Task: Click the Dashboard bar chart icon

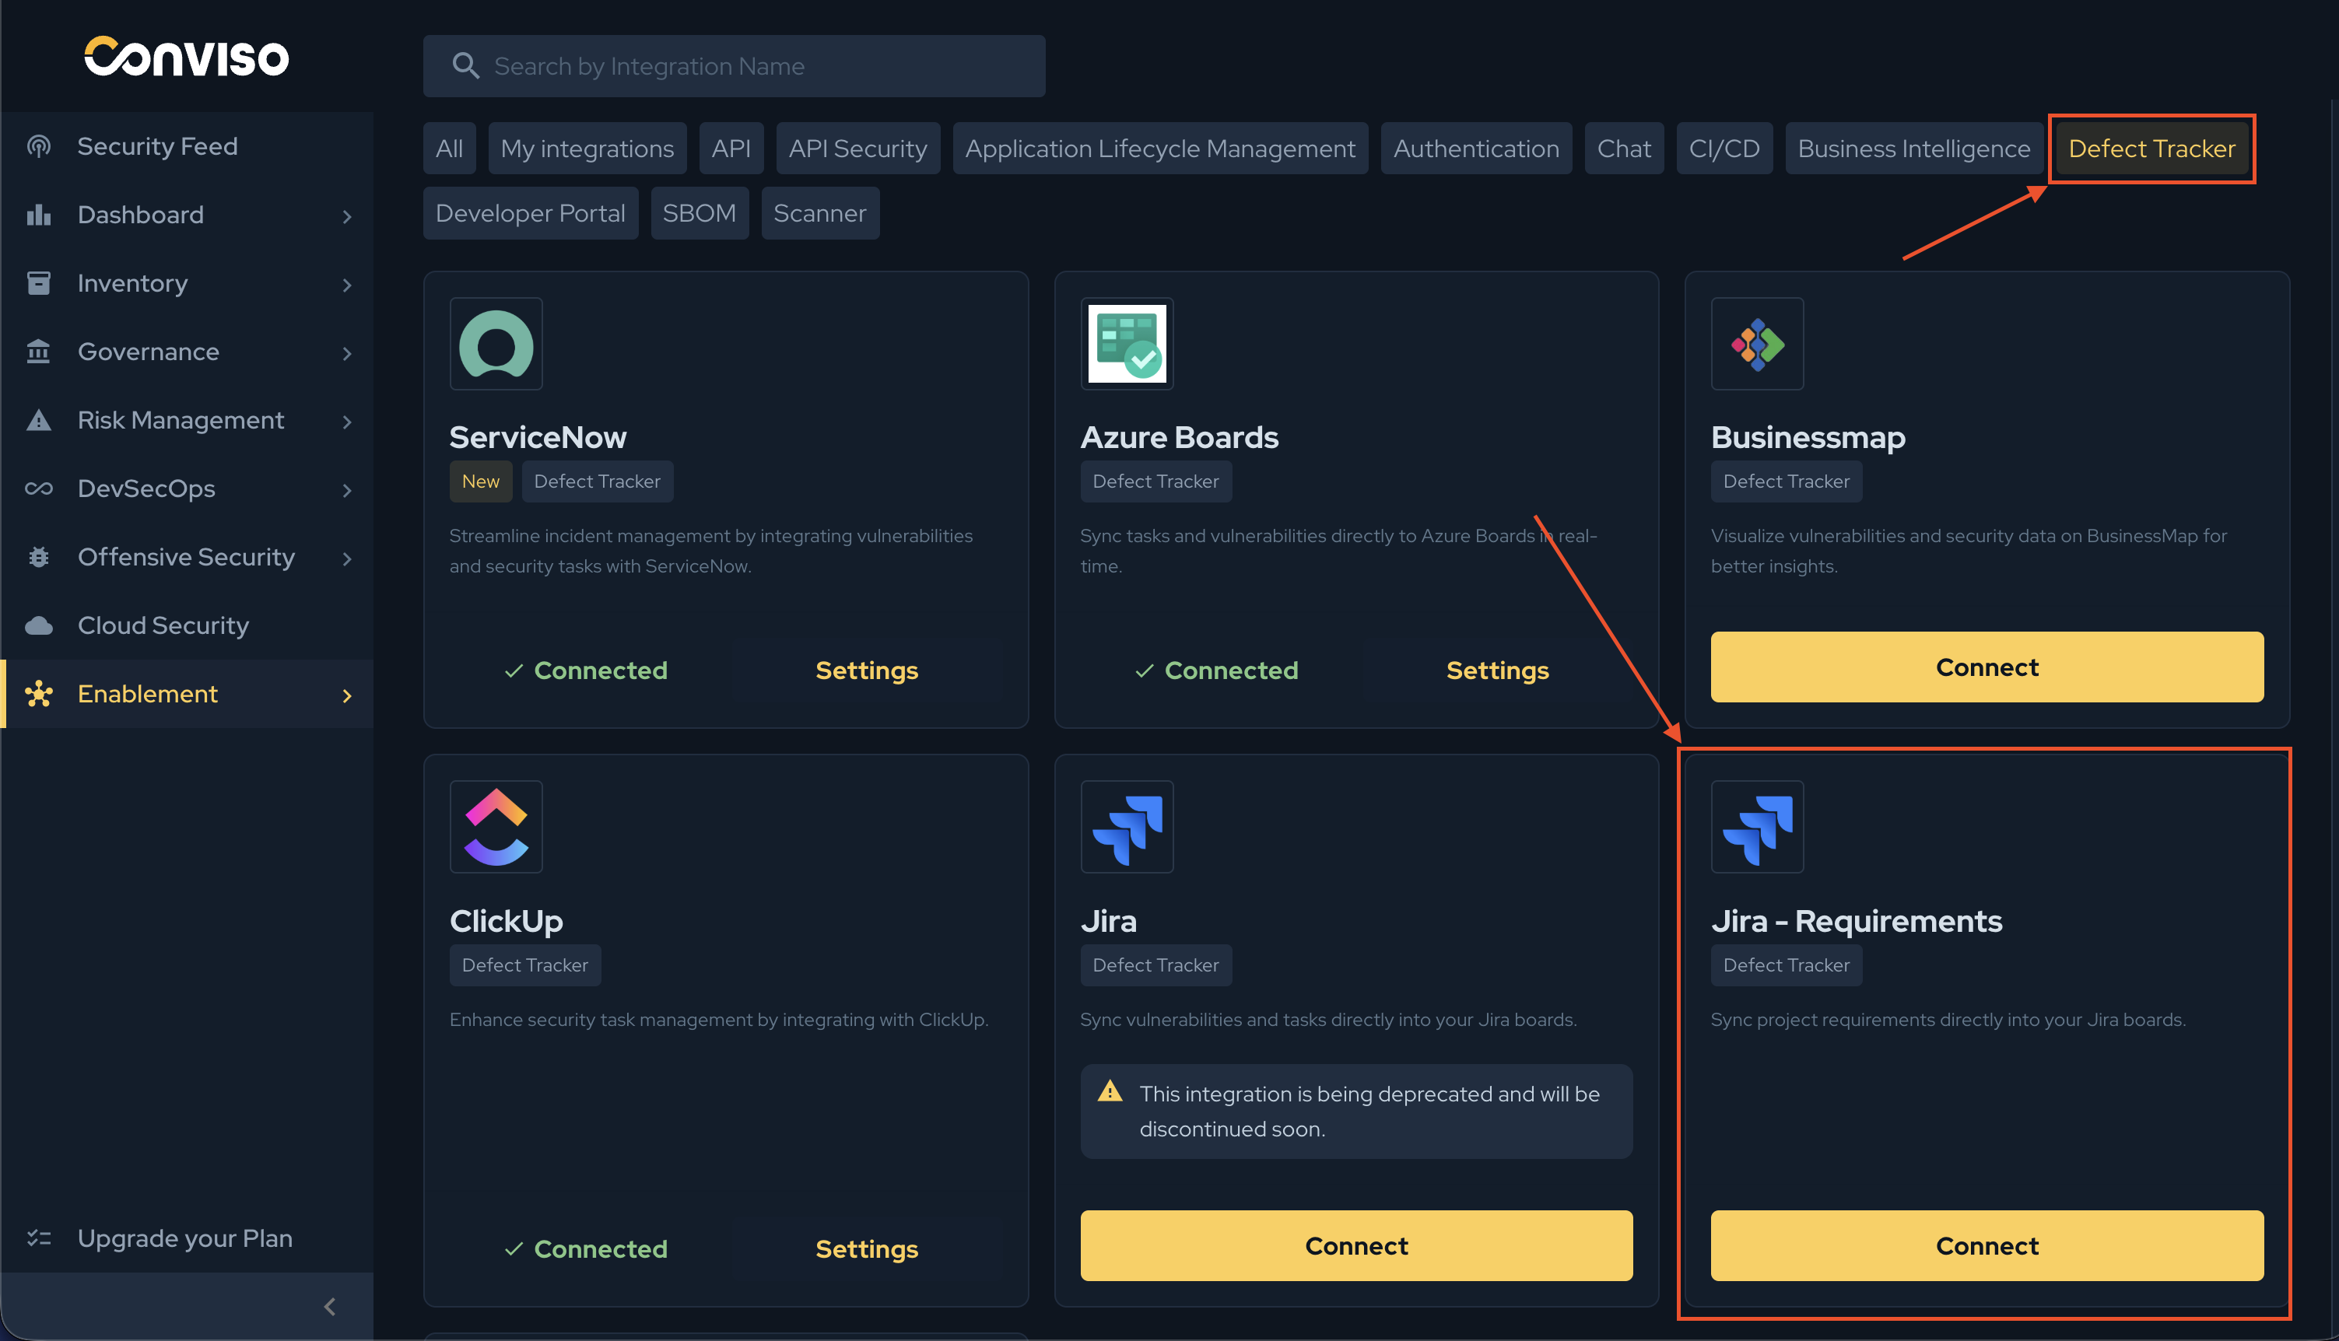Action: pos(39,215)
